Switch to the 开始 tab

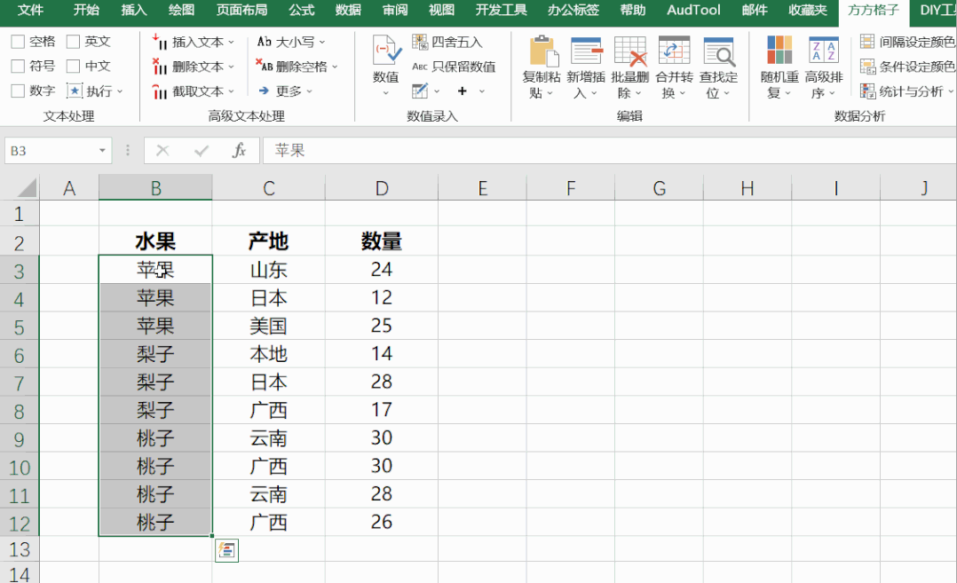coord(86,11)
